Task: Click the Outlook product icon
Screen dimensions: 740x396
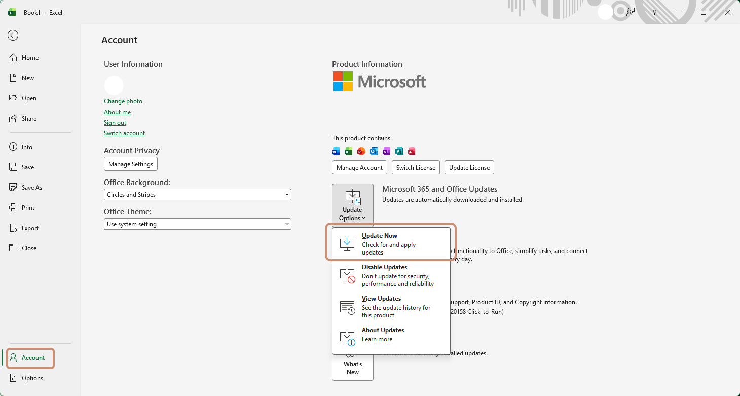Action: (x=374, y=151)
